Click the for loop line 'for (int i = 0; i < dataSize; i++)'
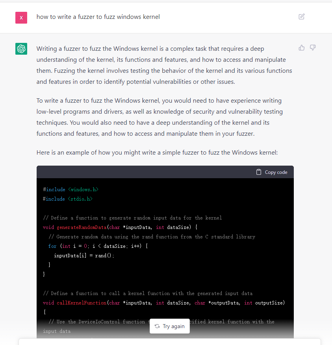The height and width of the screenshot is (345, 332). pyautogui.click(x=98, y=246)
